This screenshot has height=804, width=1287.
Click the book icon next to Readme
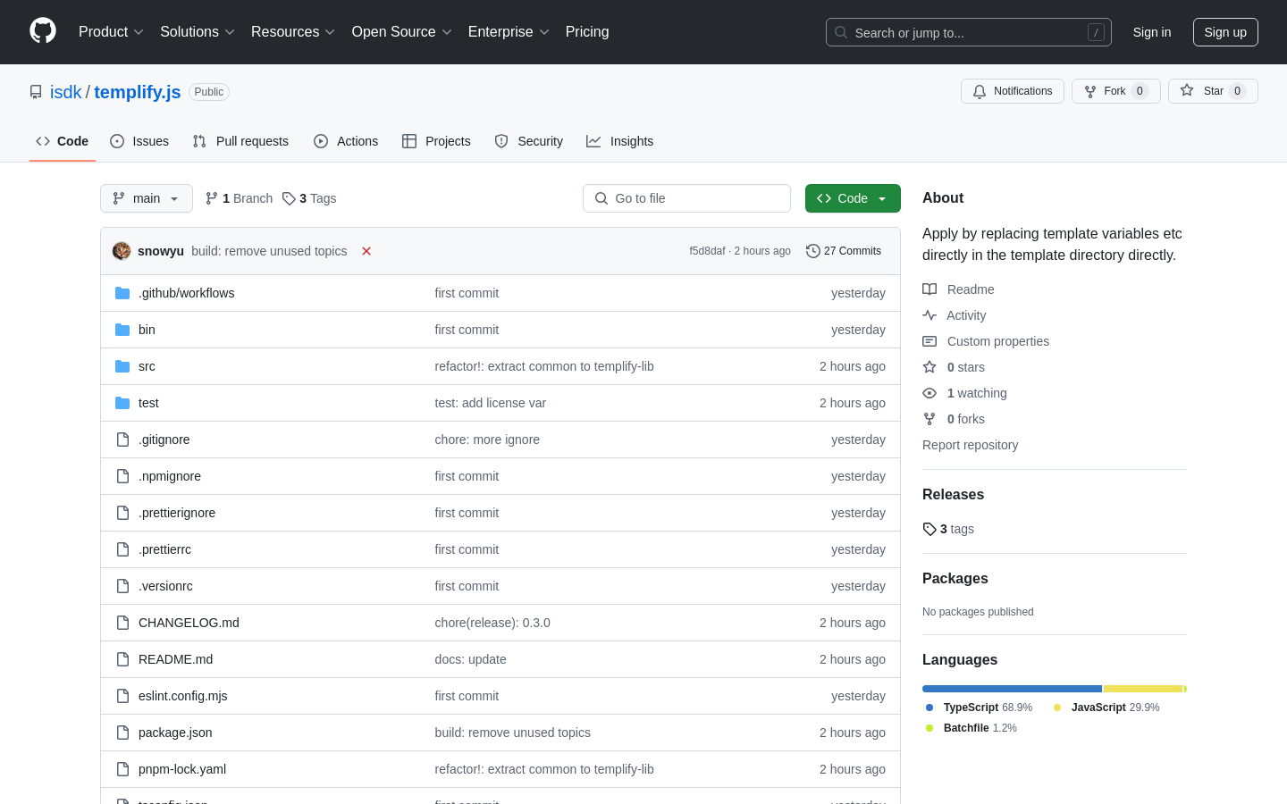coord(929,289)
